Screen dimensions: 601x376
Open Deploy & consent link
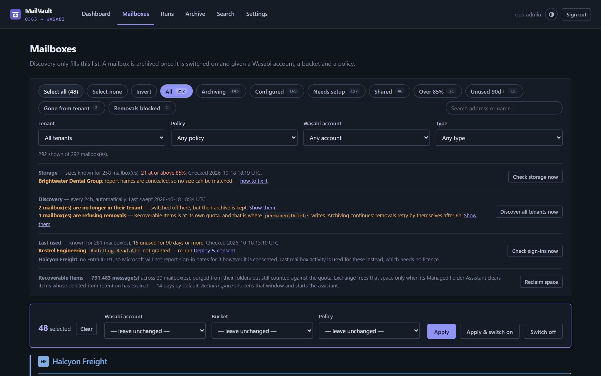[x=214, y=250]
